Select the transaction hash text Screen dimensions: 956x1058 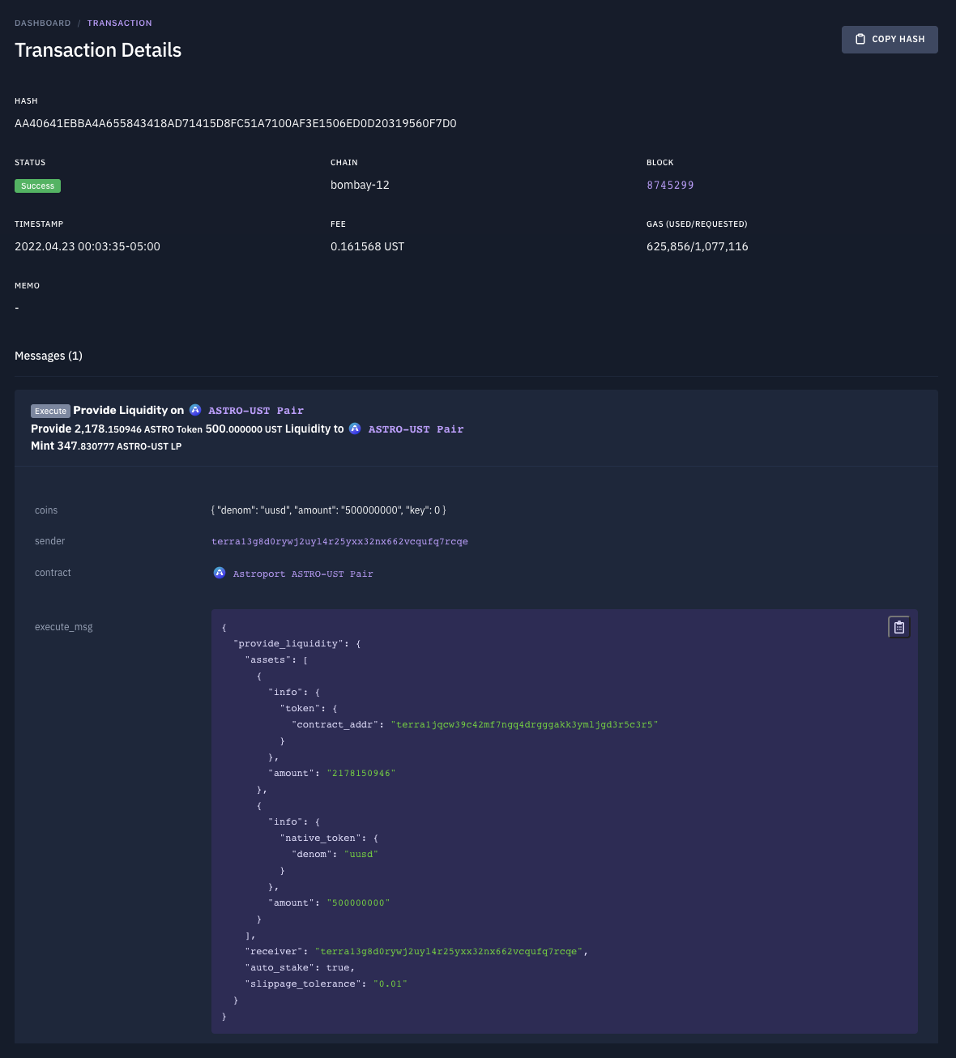coord(236,123)
